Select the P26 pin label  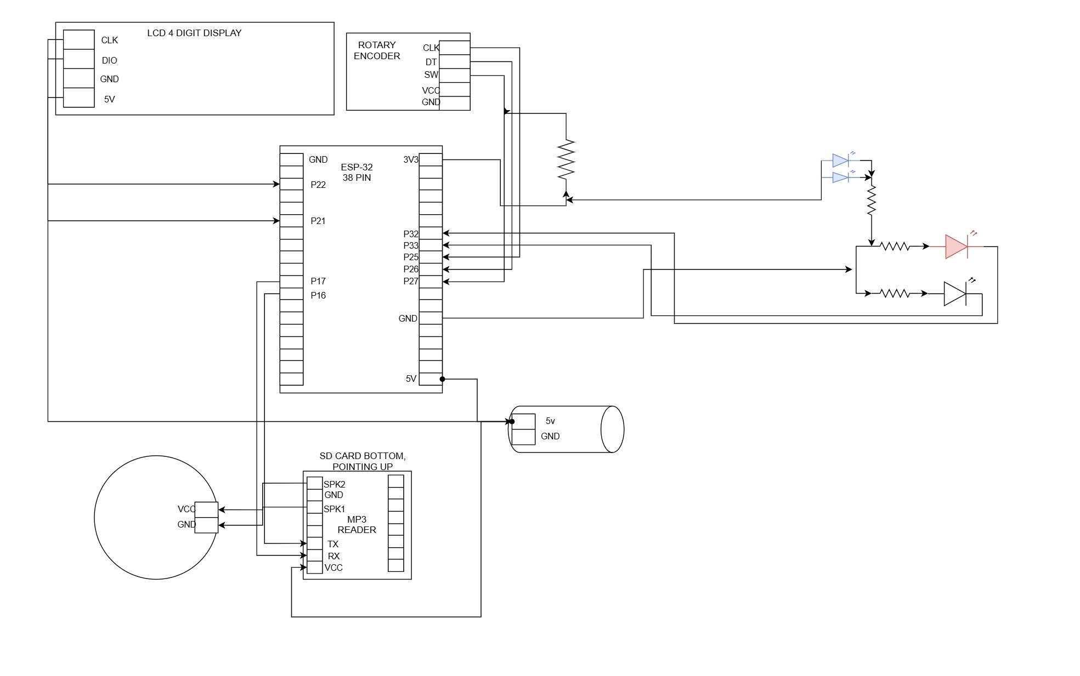coord(411,269)
